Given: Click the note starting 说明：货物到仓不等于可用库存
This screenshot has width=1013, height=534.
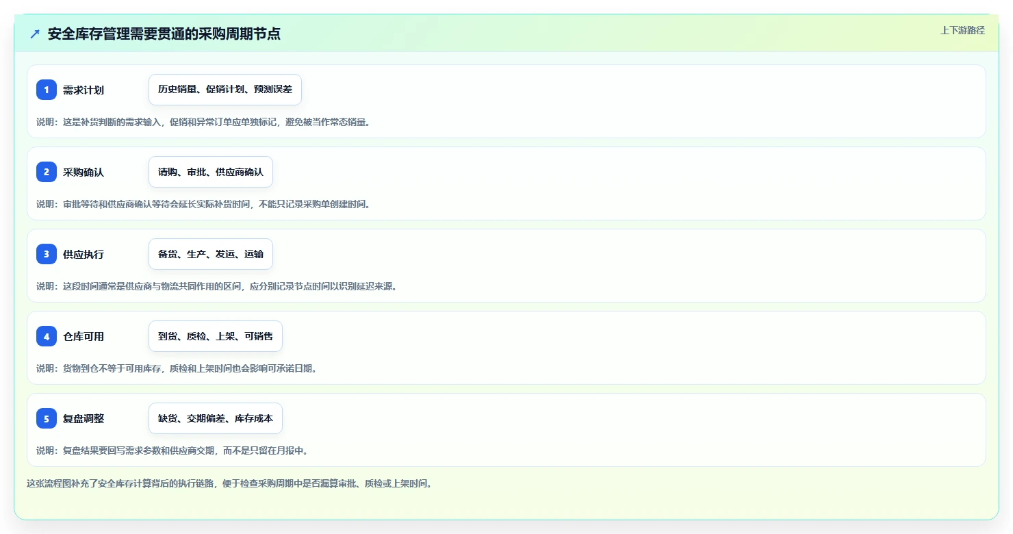Looking at the screenshot, I should point(177,368).
